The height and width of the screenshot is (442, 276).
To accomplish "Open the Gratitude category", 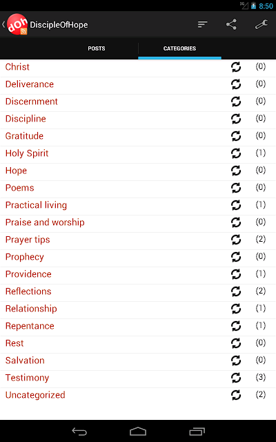I will (x=24, y=136).
